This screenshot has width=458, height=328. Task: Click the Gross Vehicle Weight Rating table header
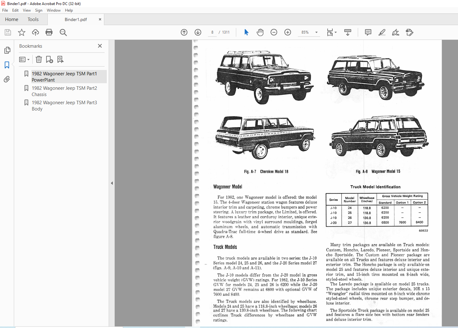coord(402,196)
